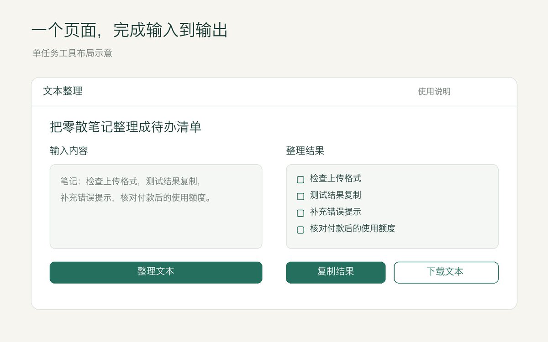The height and width of the screenshot is (342, 548).
Task: Click the 测试结果复制 result text
Action: tap(336, 195)
